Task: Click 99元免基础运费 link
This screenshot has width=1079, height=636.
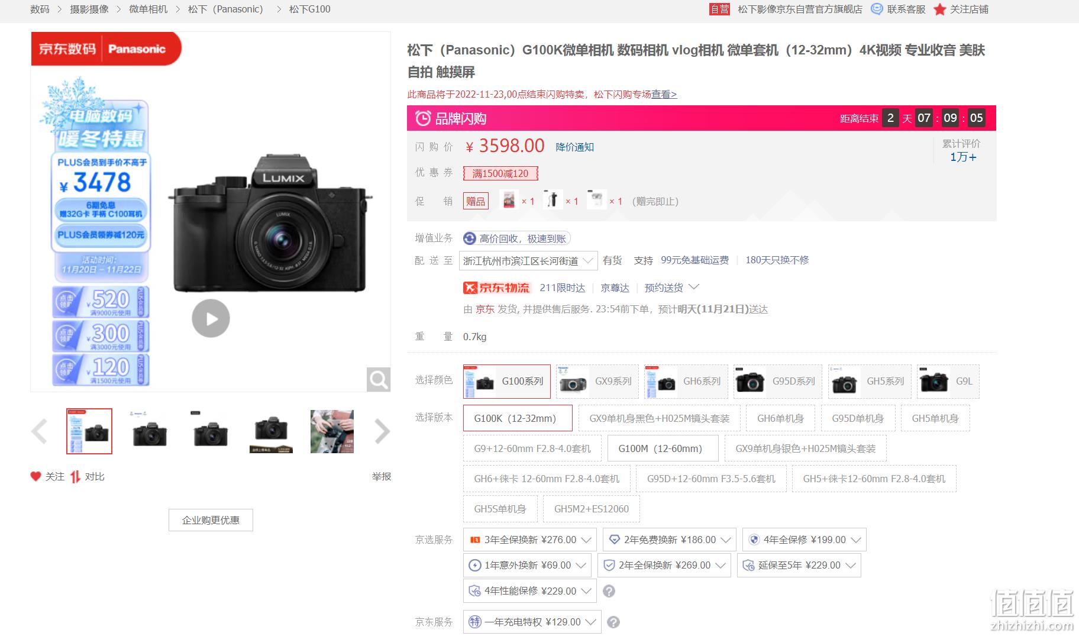Action: (x=694, y=260)
